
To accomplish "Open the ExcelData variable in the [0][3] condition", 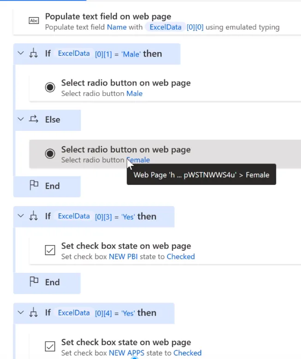I will pos(74,216).
